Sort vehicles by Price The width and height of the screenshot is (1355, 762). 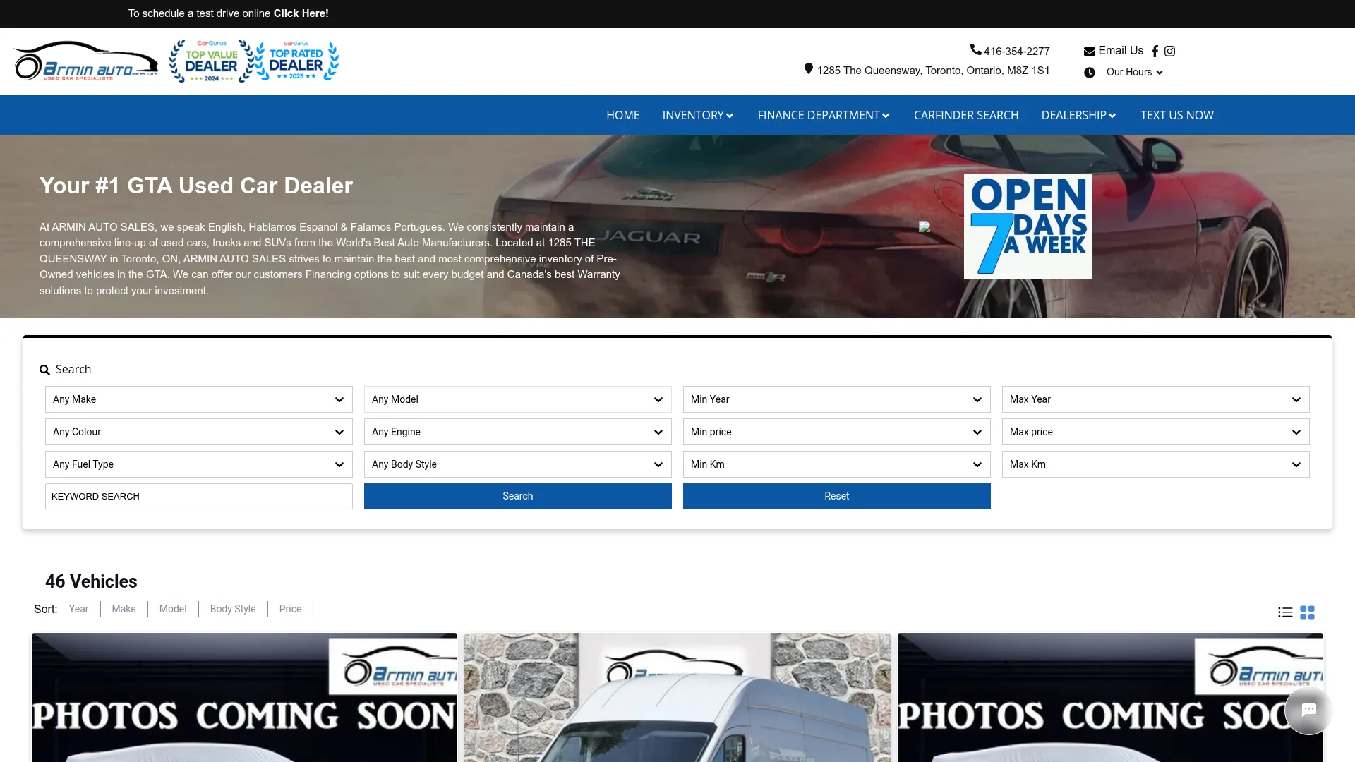tap(290, 609)
